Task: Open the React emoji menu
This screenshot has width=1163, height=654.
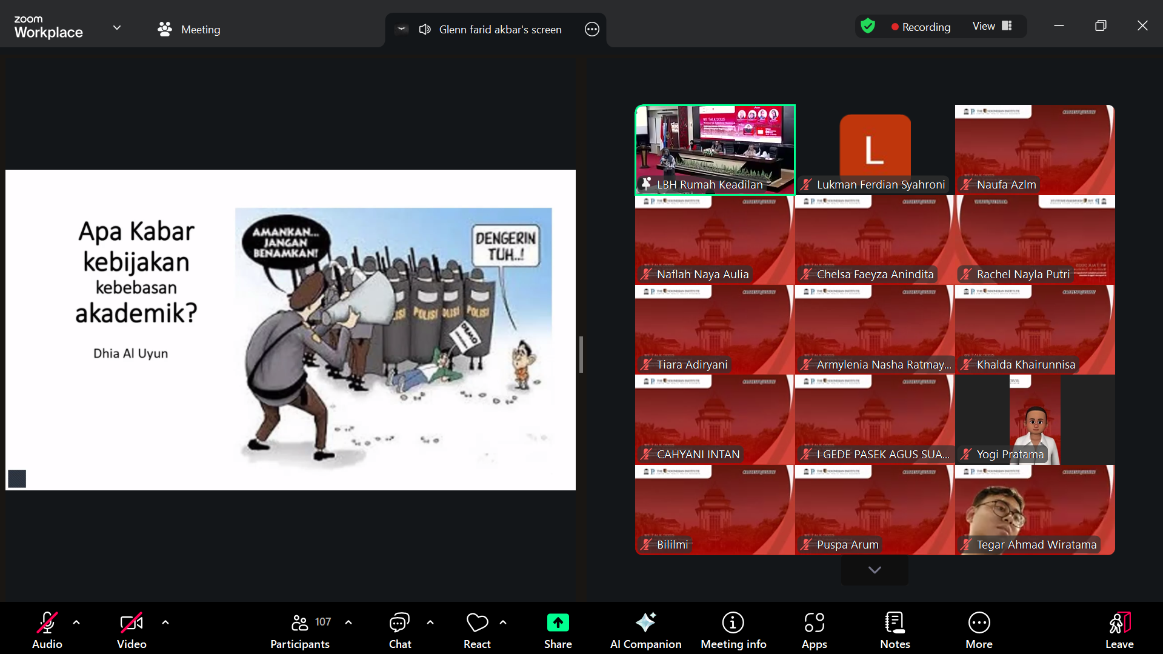Action: [477, 630]
